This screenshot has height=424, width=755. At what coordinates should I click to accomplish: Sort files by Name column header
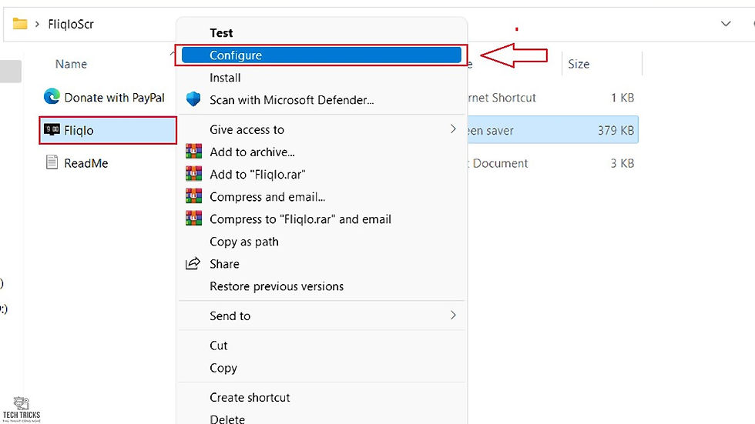71,64
